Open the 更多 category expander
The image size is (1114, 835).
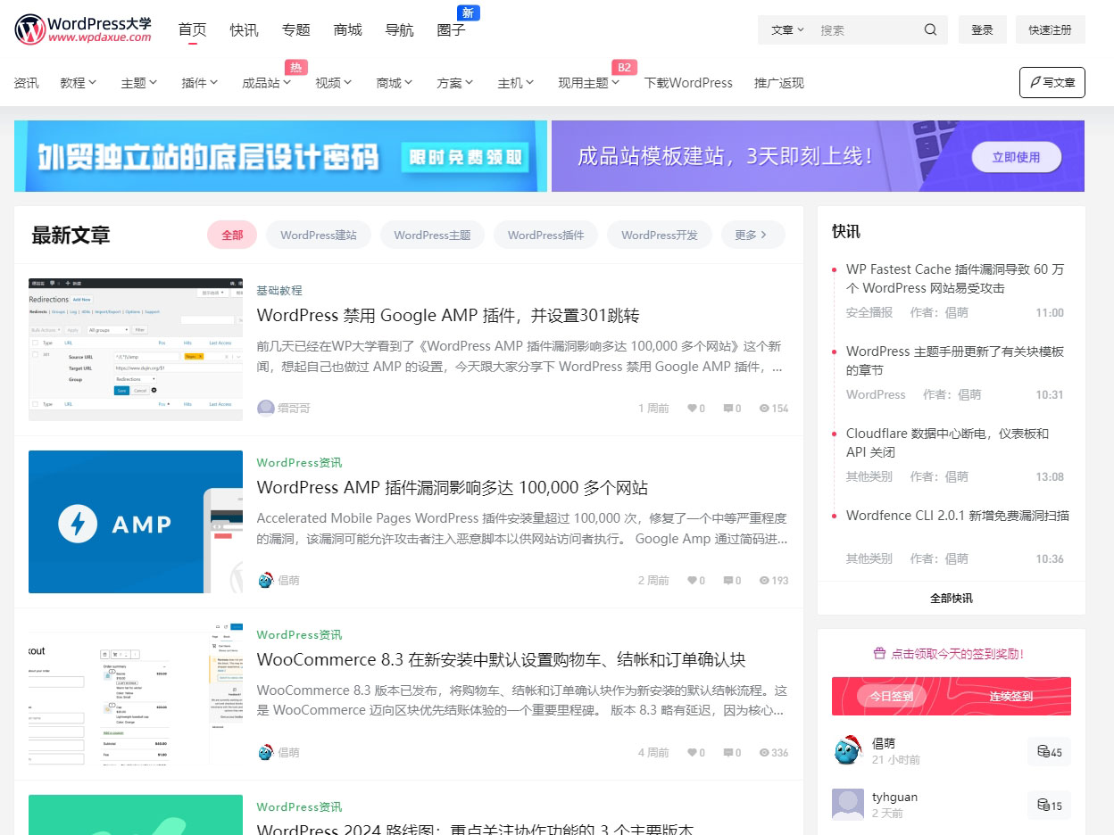(752, 235)
